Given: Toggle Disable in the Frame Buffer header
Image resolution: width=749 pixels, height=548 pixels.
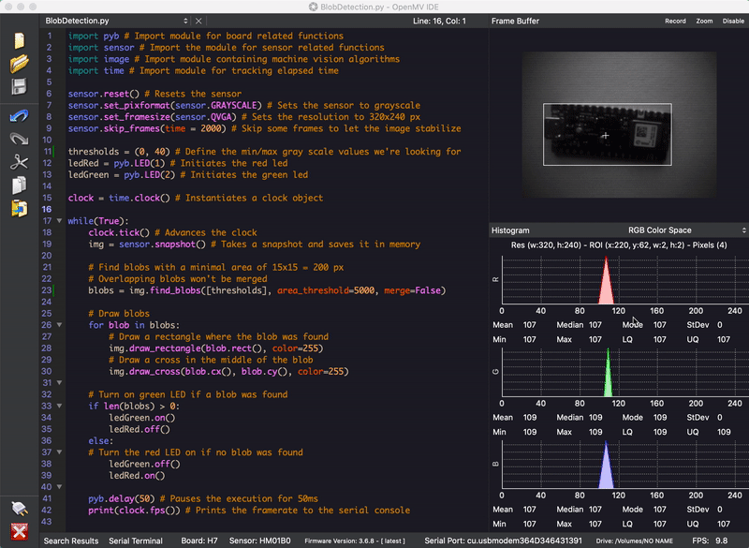Looking at the screenshot, I should click(x=733, y=21).
